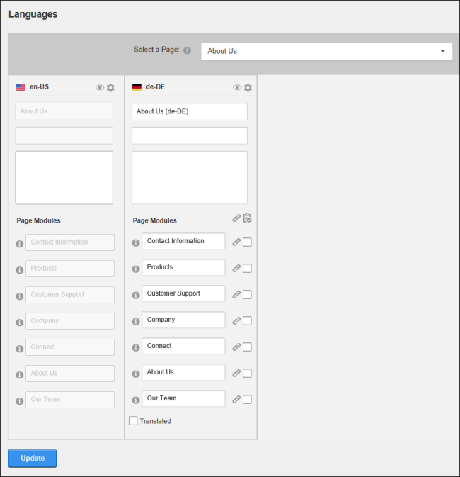Tick the checkbox for Customer Support module
The image size is (460, 477).
point(247,294)
